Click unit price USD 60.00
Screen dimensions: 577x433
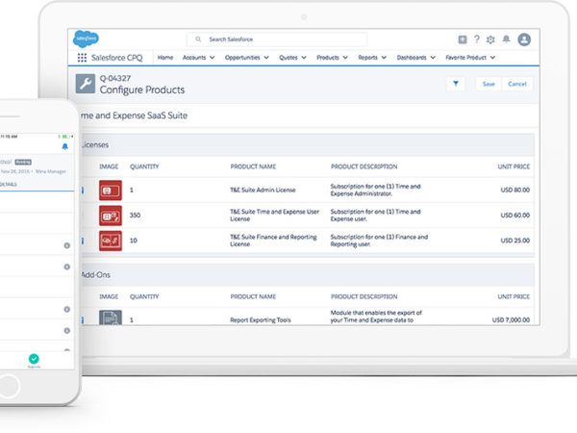pos(514,215)
